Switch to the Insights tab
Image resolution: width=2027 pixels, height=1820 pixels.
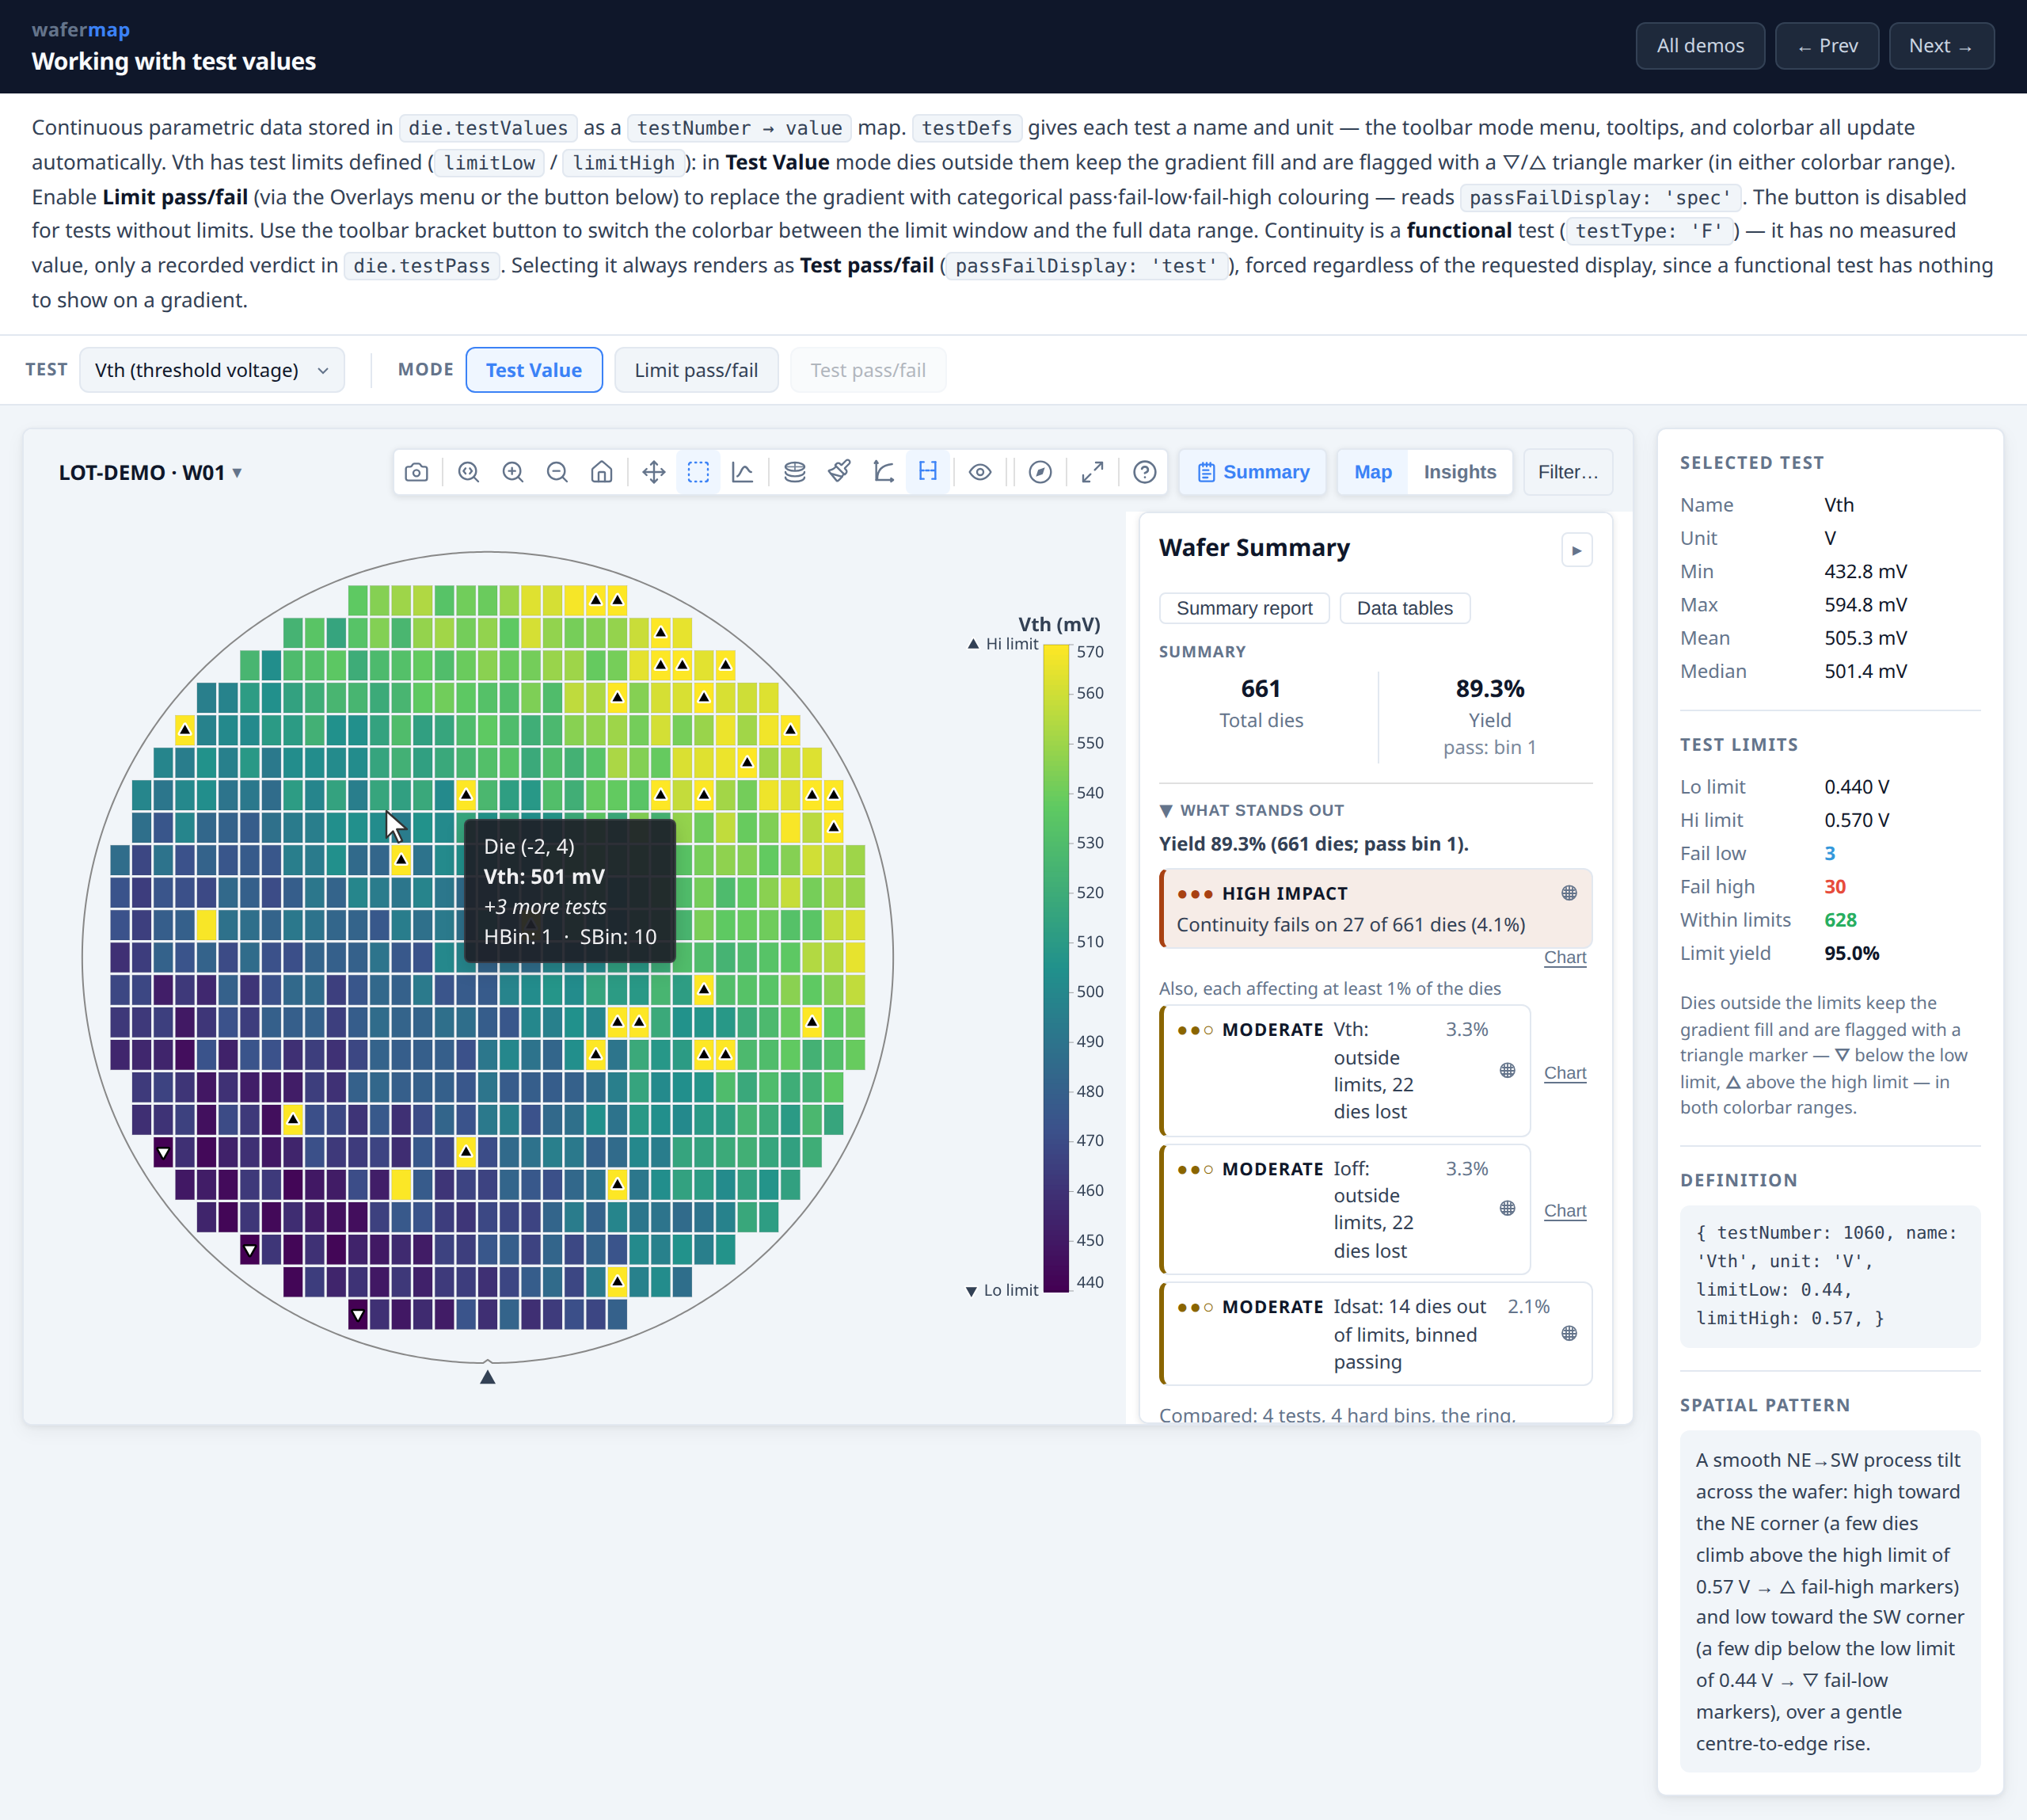(1459, 472)
